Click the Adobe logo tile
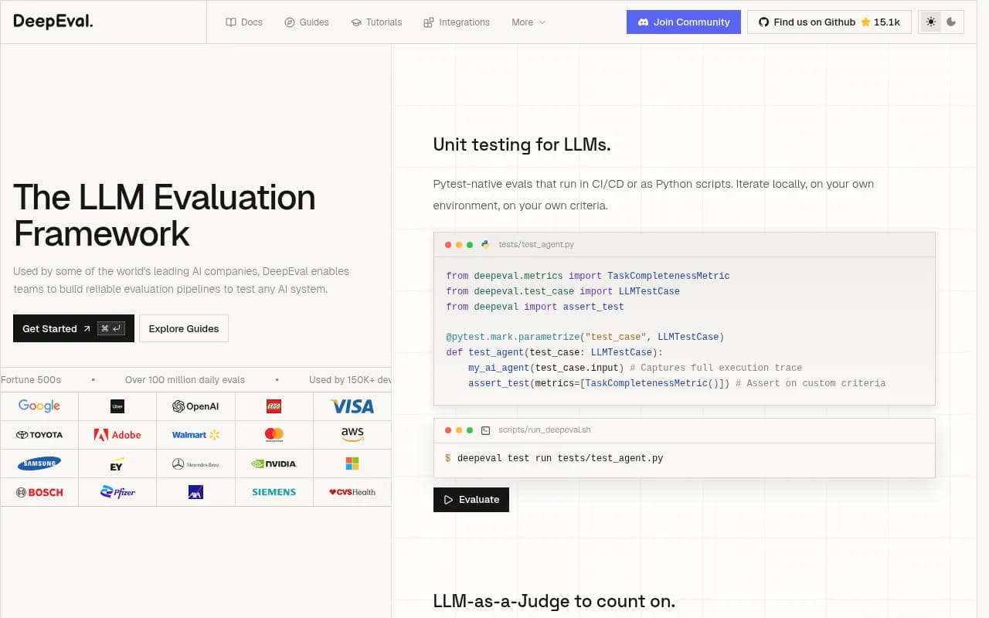989x618 pixels. 117,435
